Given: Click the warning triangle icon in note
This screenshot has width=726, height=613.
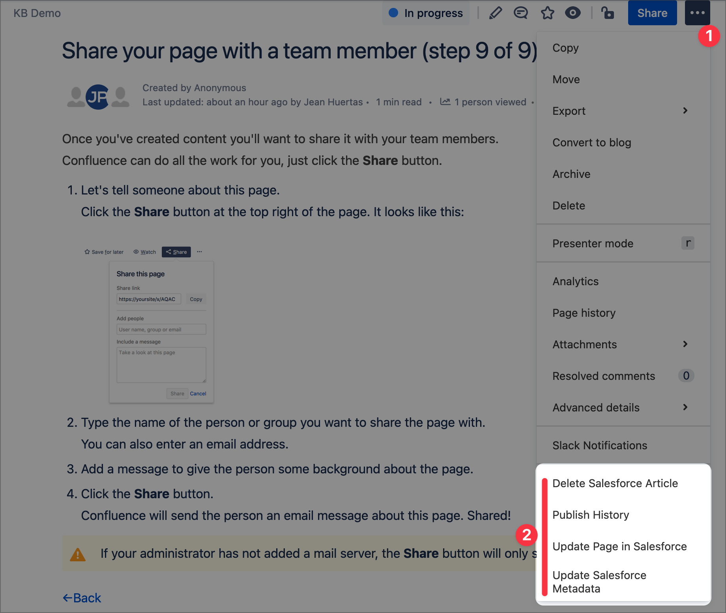Looking at the screenshot, I should pos(78,554).
